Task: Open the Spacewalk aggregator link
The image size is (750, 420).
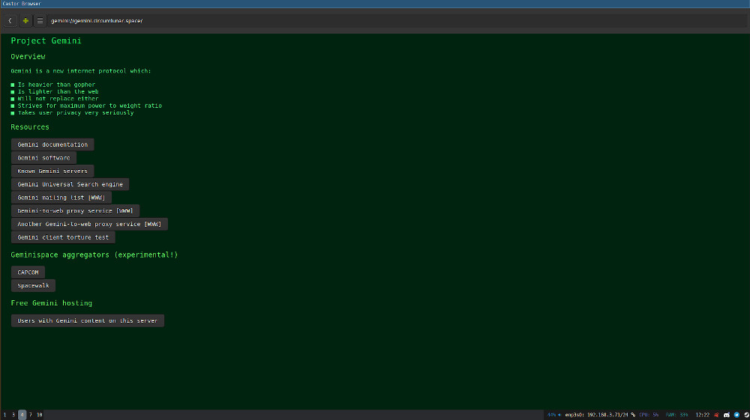Action: (34, 285)
